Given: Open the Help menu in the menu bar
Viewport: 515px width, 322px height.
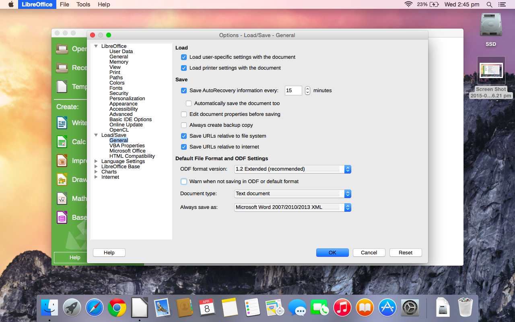Looking at the screenshot, I should [x=104, y=4].
